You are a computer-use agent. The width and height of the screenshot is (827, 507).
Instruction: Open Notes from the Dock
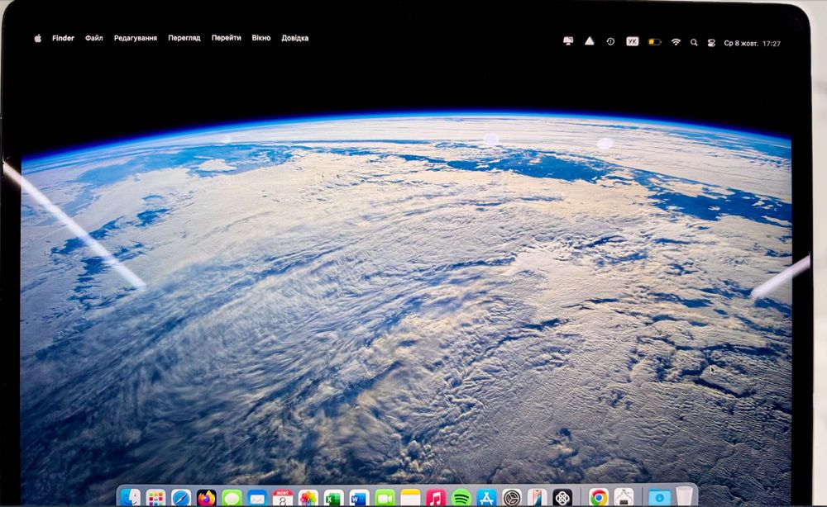[x=410, y=498]
